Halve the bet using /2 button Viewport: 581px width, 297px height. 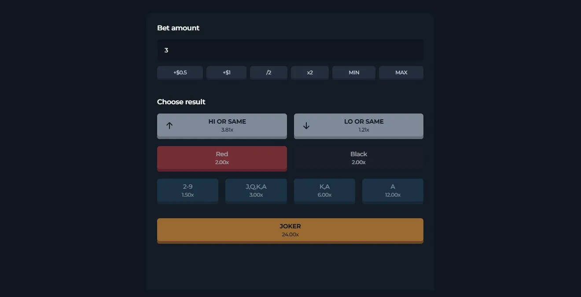pos(268,72)
